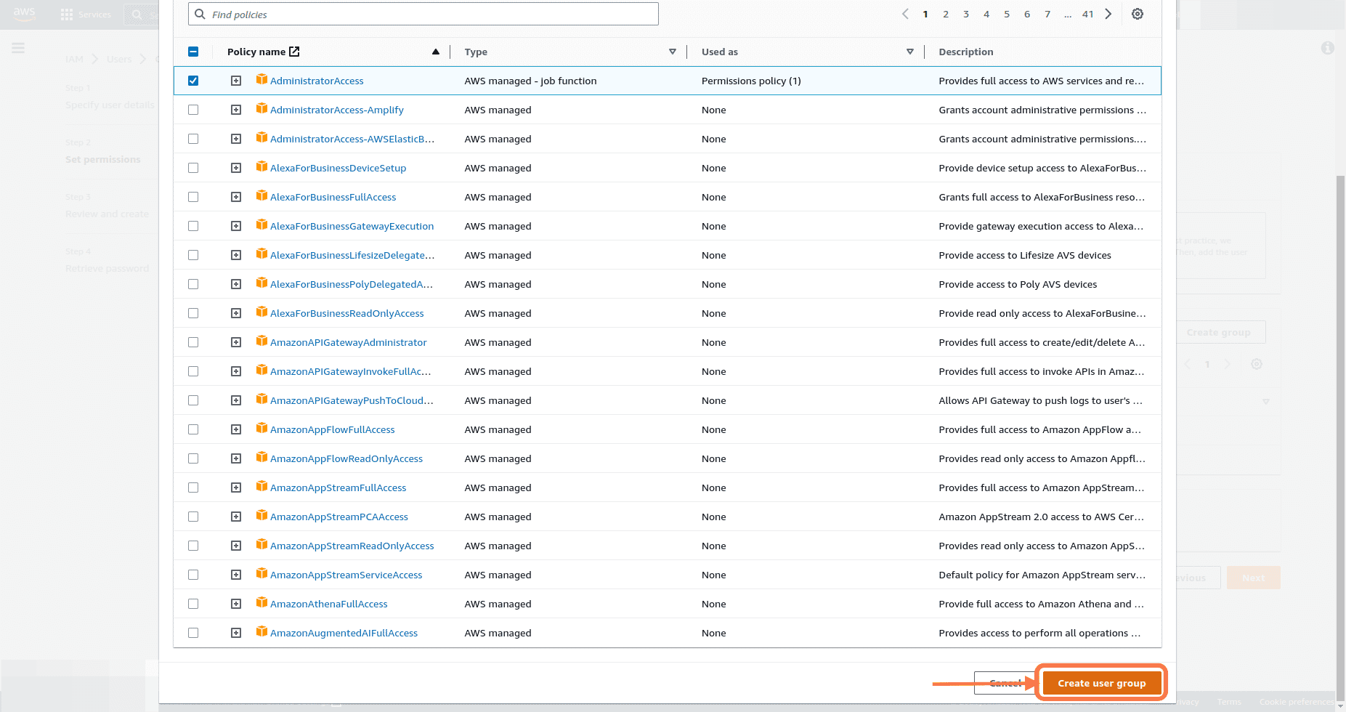Click the AmazonAPIGatewayAdministrator policy cube icon
The height and width of the screenshot is (712, 1346).
point(262,341)
